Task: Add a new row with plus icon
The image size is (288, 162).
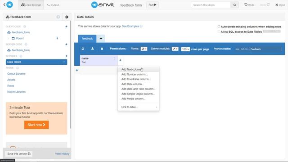Action: point(77,70)
